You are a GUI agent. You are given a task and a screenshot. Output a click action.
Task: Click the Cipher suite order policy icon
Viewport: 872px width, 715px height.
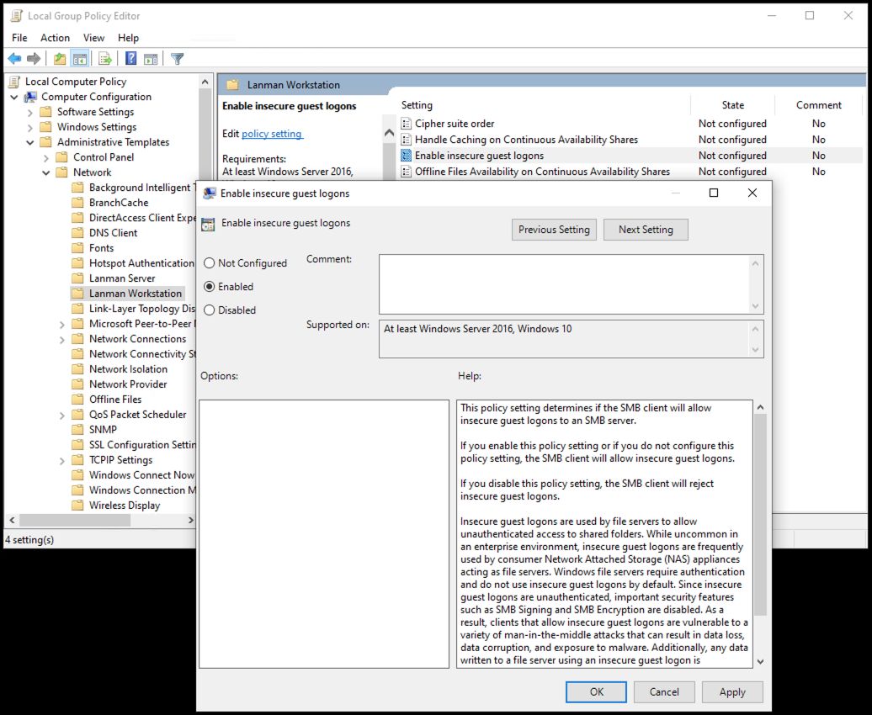click(406, 124)
